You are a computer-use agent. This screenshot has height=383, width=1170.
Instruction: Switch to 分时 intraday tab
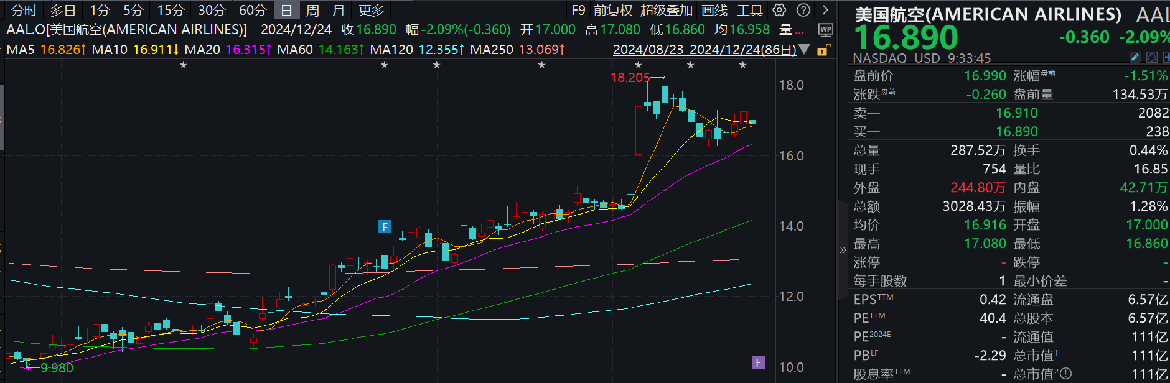(x=24, y=11)
